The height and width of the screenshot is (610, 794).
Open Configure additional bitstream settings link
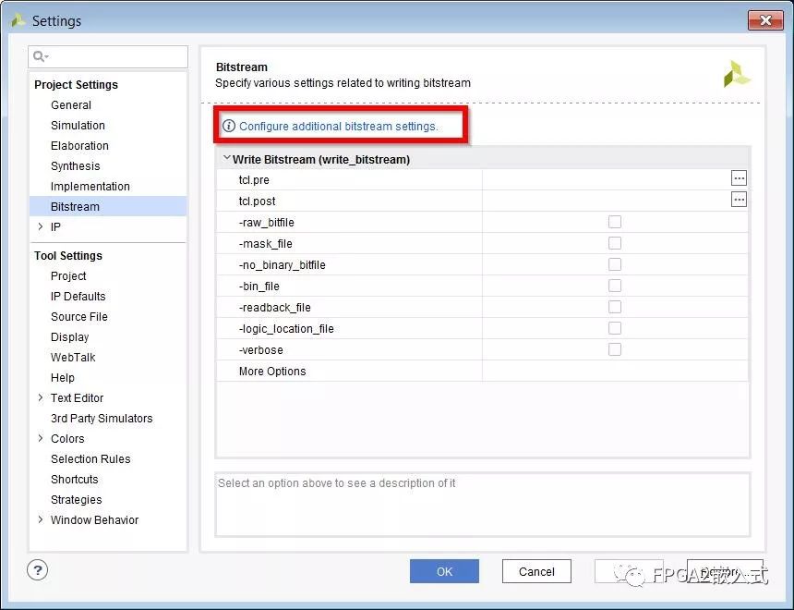tap(338, 127)
